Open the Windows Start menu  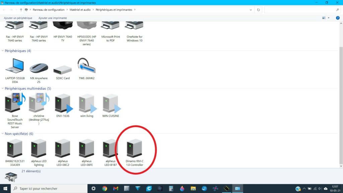point(5,188)
